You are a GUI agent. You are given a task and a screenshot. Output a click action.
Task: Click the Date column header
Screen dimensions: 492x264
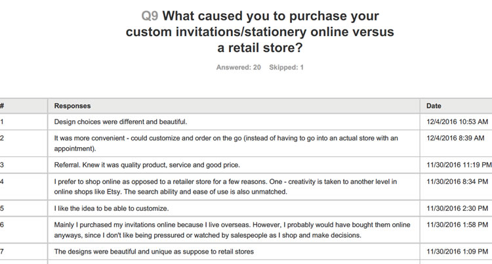(434, 106)
